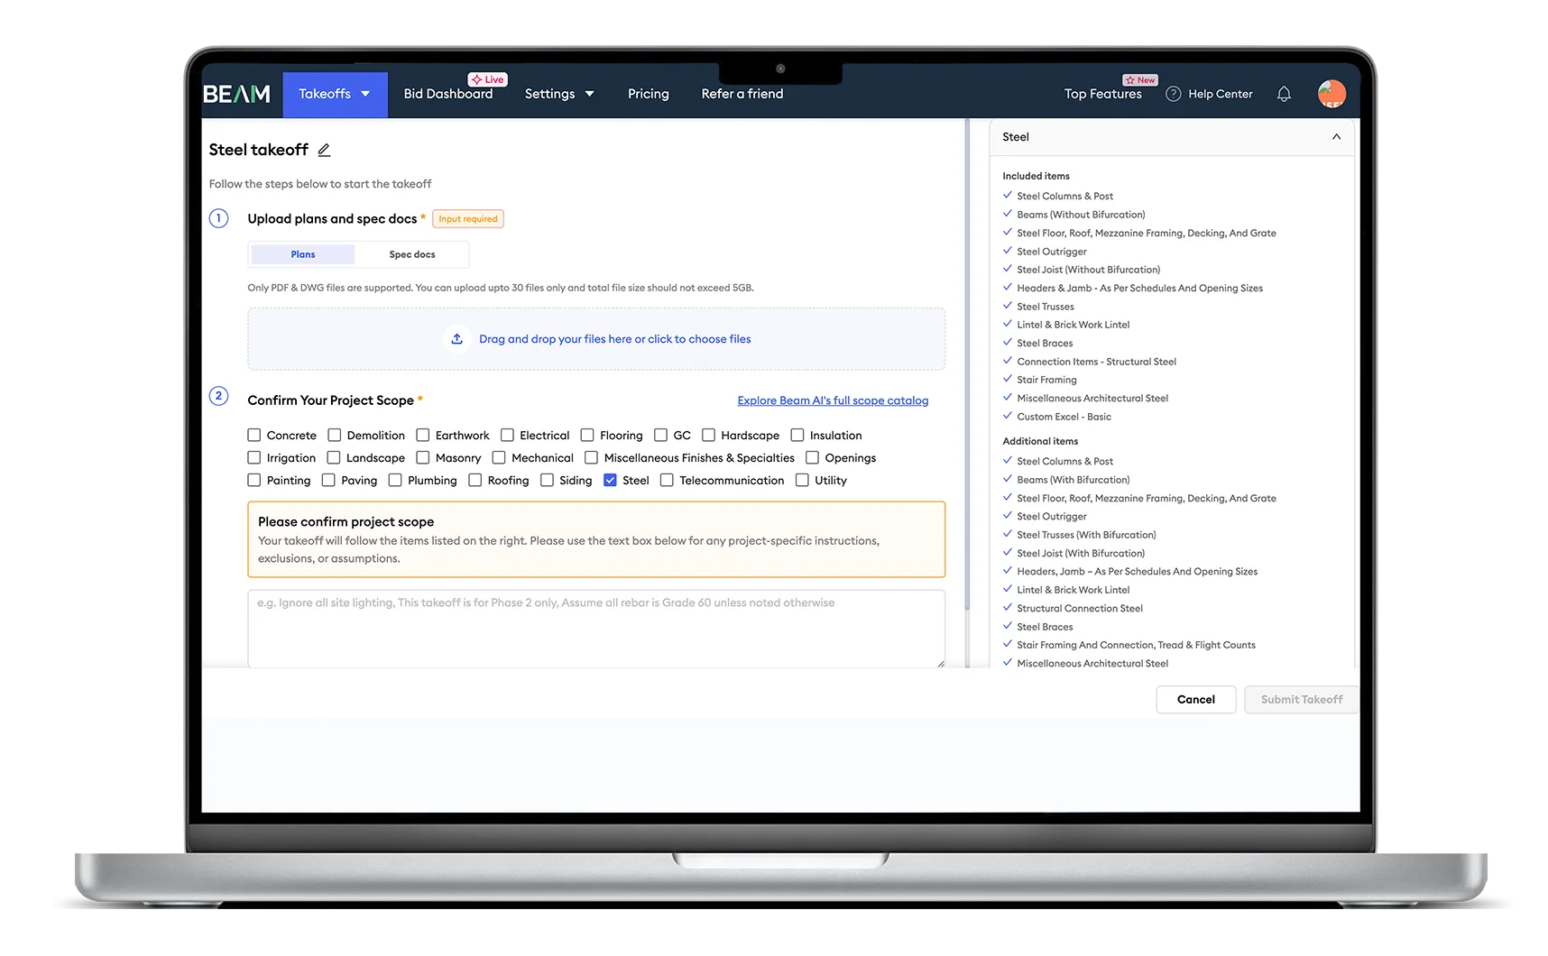Check the Mechanical scope checkbox
The image size is (1548, 956).
pyautogui.click(x=499, y=457)
